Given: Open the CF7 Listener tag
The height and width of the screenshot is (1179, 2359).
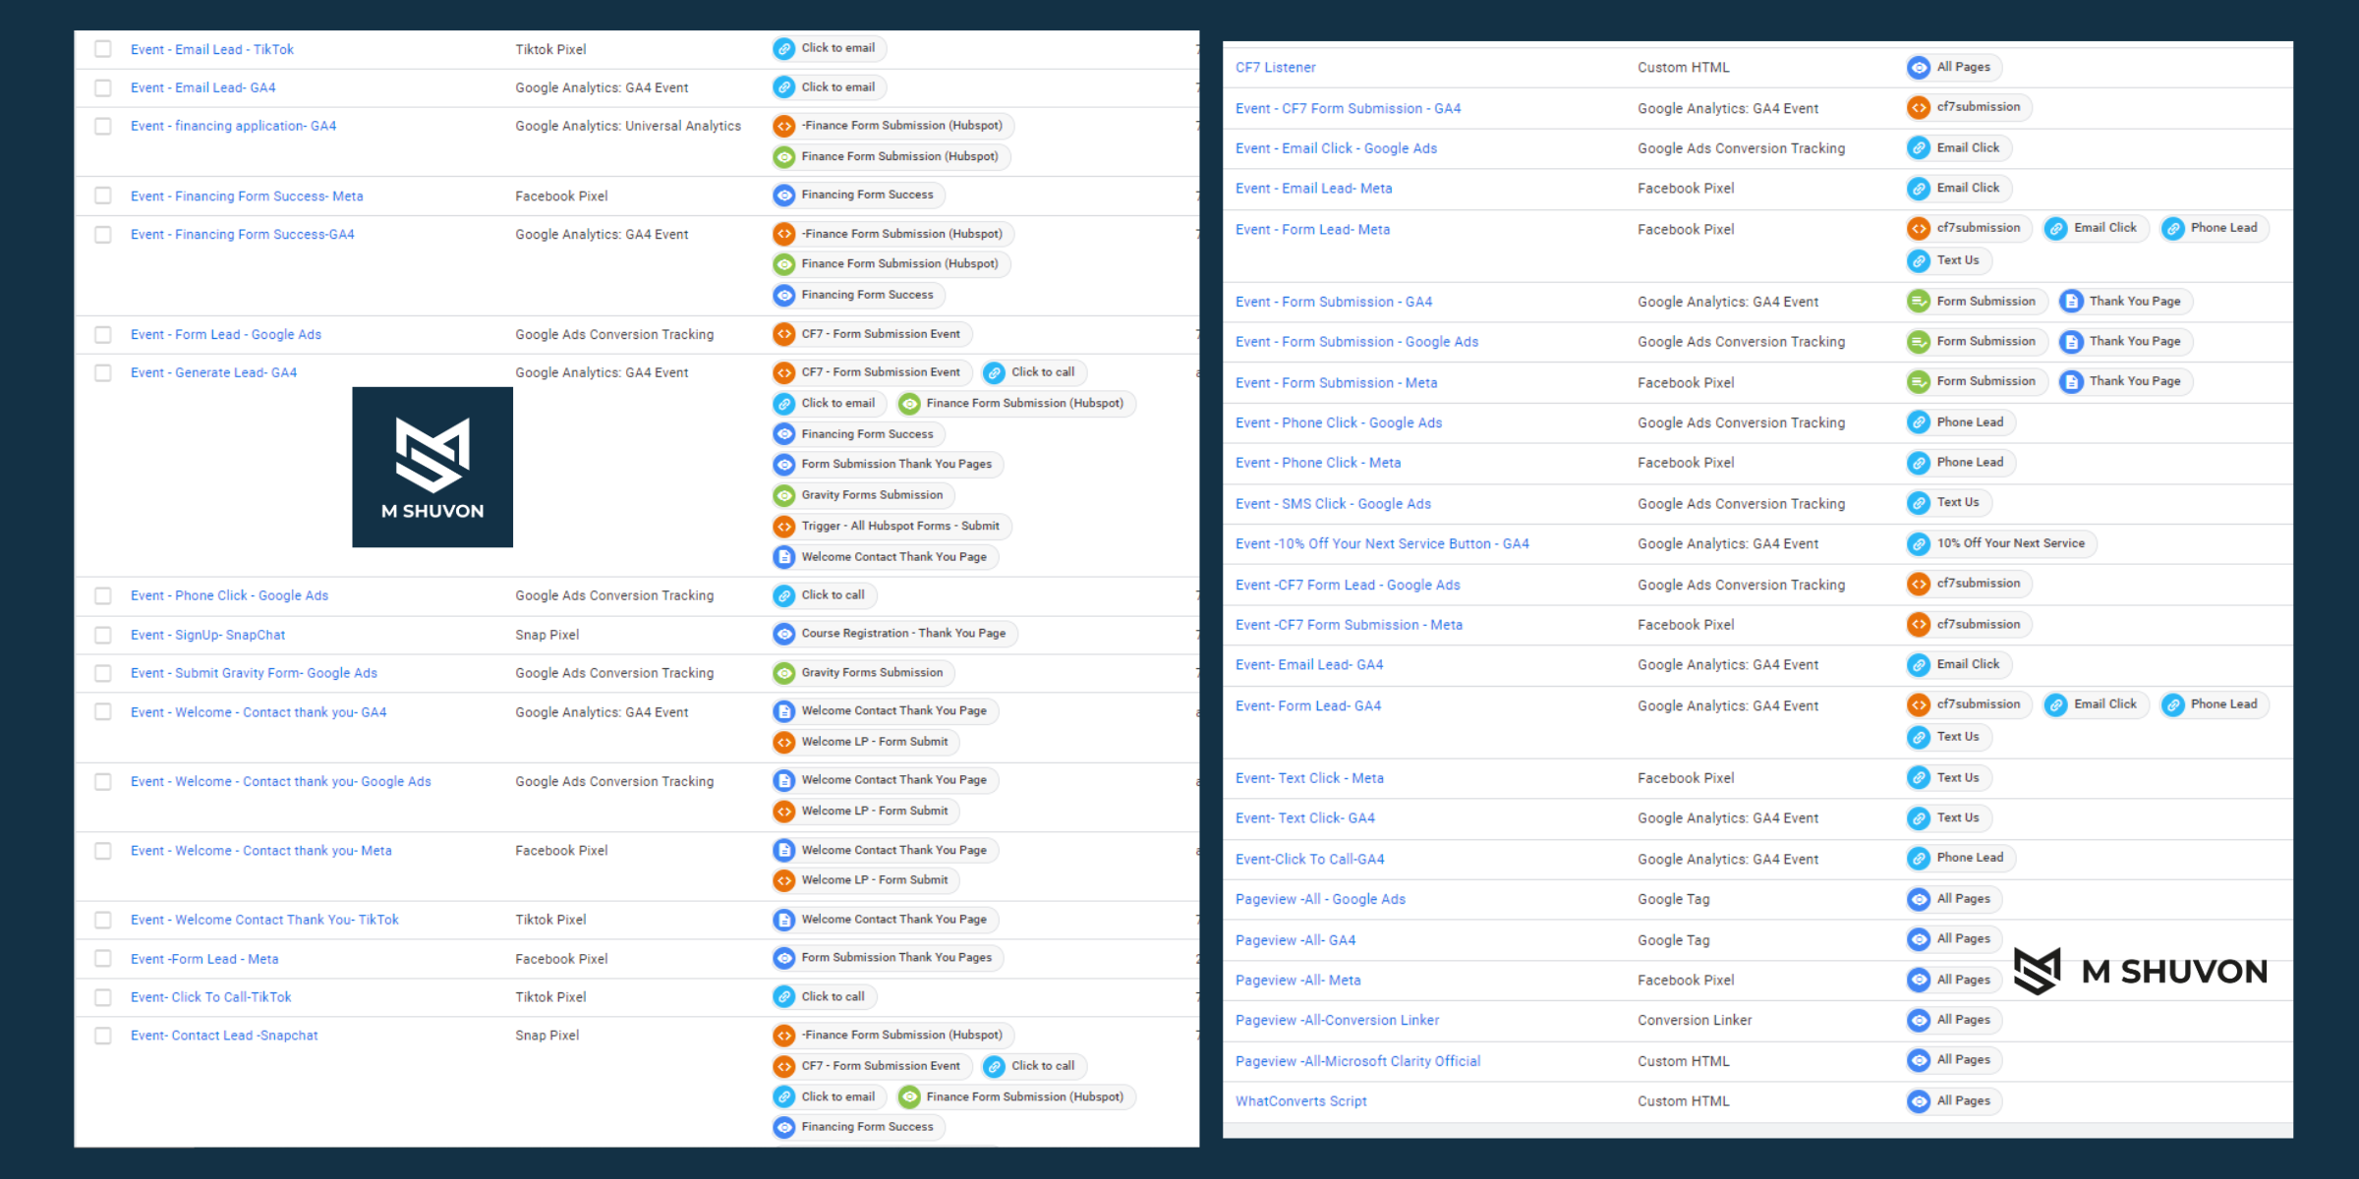Looking at the screenshot, I should (1275, 68).
